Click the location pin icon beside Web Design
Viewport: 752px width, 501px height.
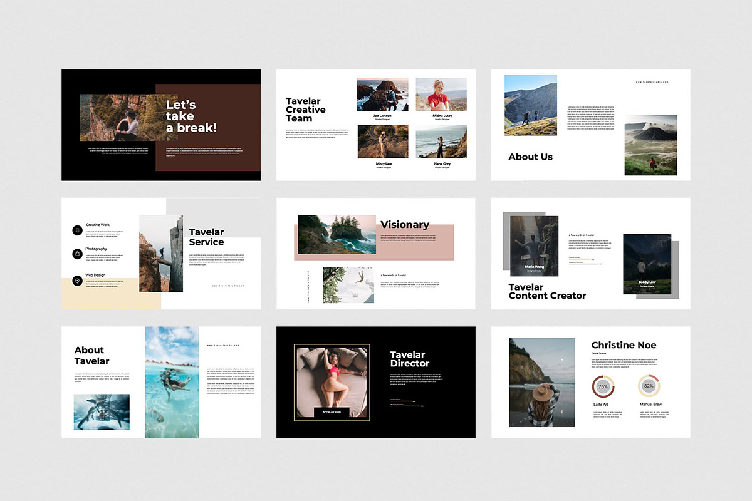point(77,281)
